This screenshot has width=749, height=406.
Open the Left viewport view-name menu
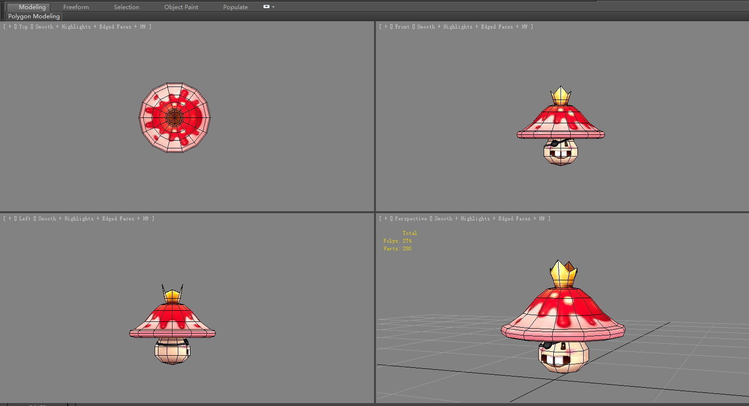point(25,219)
